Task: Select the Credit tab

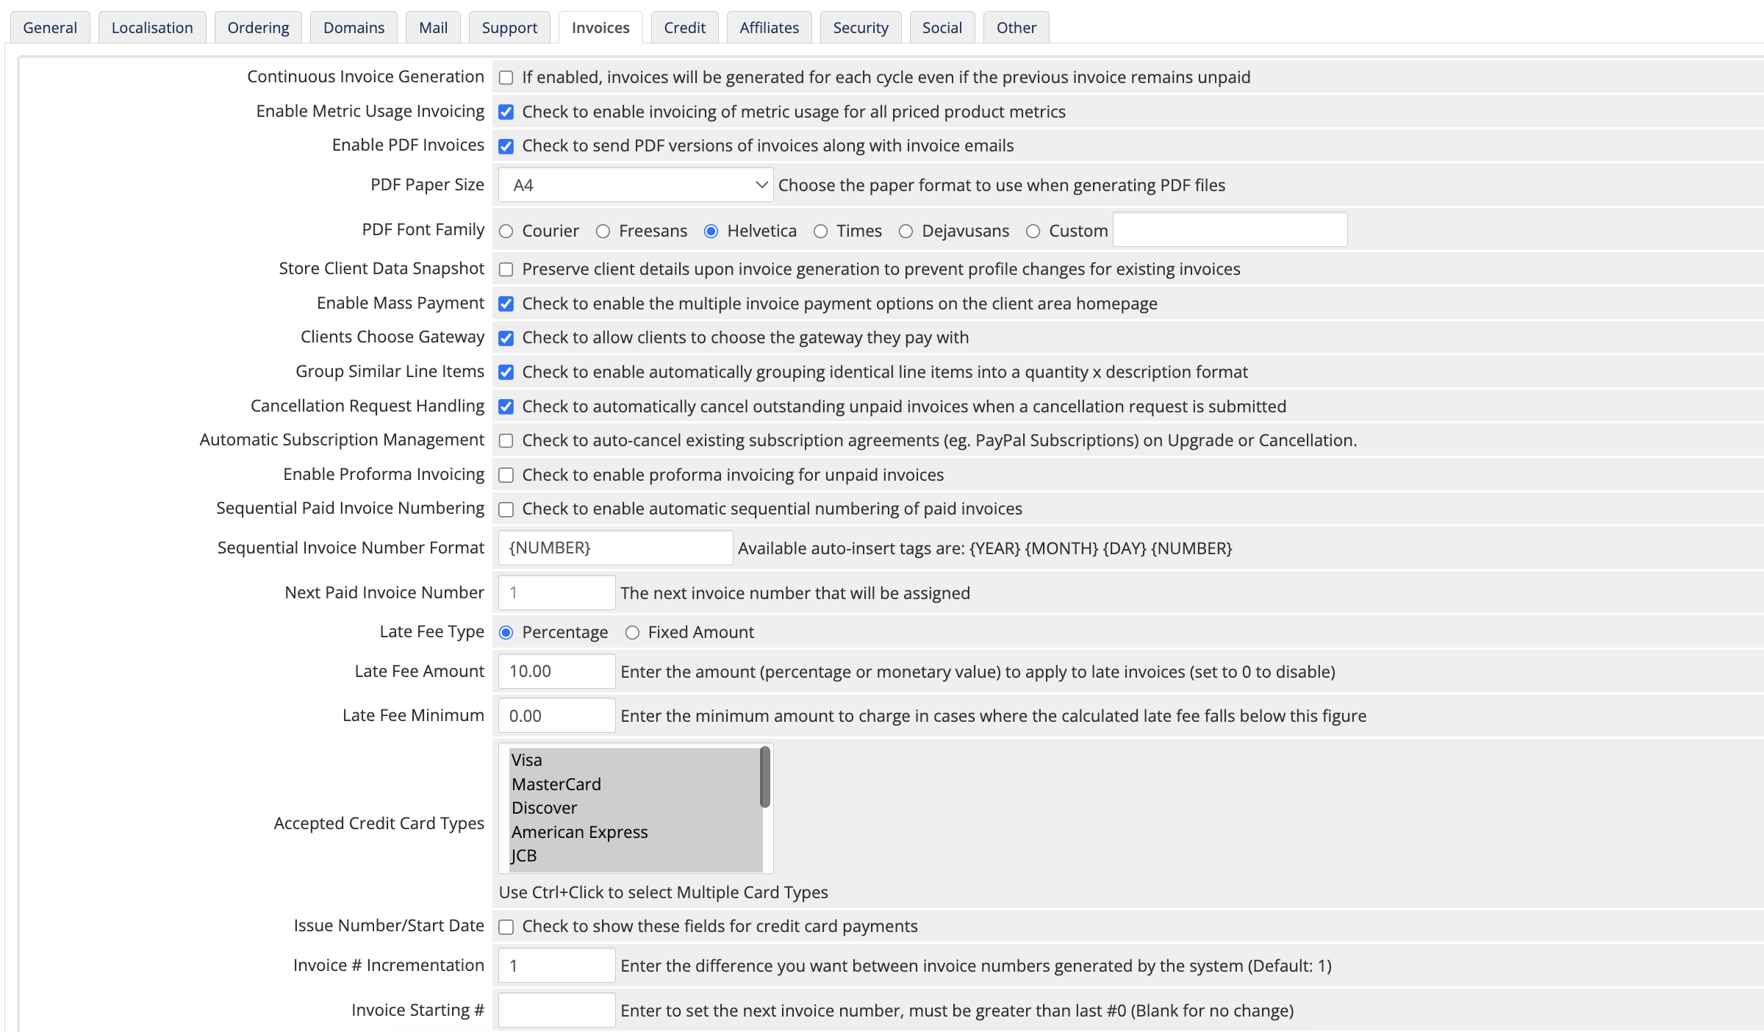Action: coord(684,27)
